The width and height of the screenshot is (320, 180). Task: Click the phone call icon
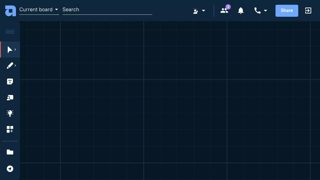(x=257, y=10)
